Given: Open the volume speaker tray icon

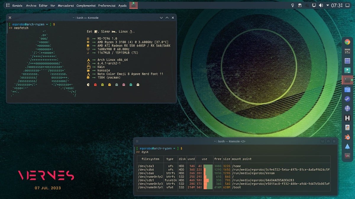Looking at the screenshot, I should [x=321, y=5].
